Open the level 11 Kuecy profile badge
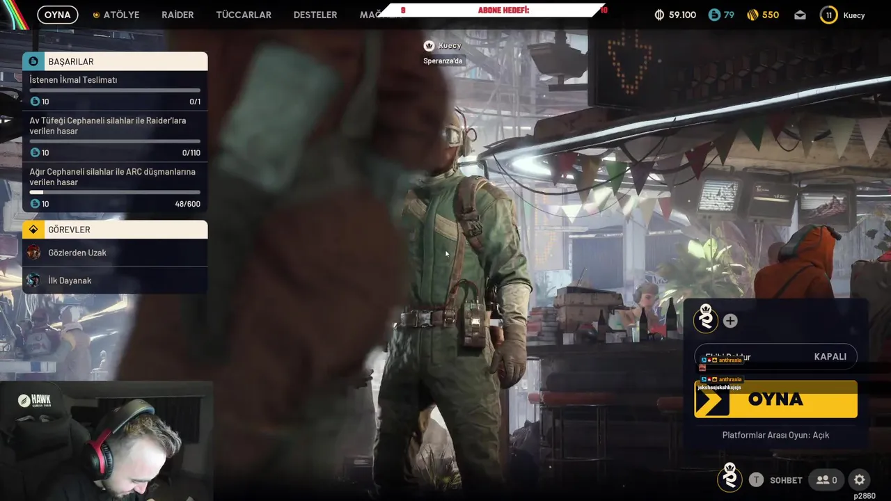This screenshot has width=891, height=501. pyautogui.click(x=828, y=15)
